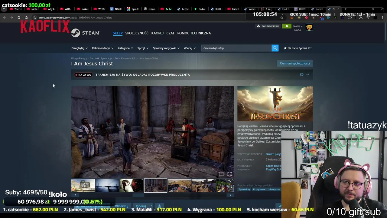387x218 pixels.
Task: Select the Historyczne tag
Action: (x=274, y=190)
